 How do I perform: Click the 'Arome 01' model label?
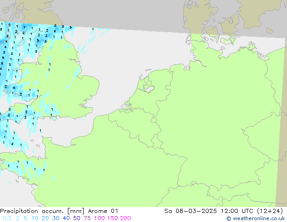103,211
